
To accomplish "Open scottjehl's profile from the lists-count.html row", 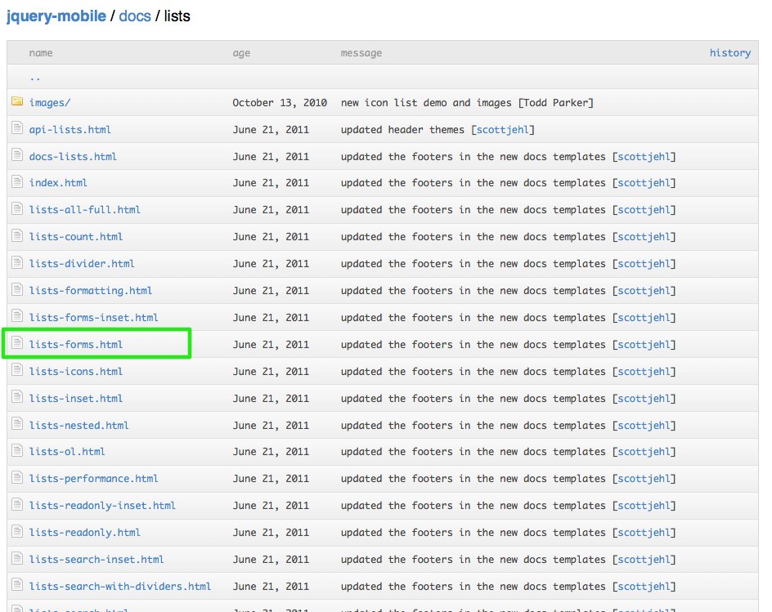I will [x=644, y=237].
